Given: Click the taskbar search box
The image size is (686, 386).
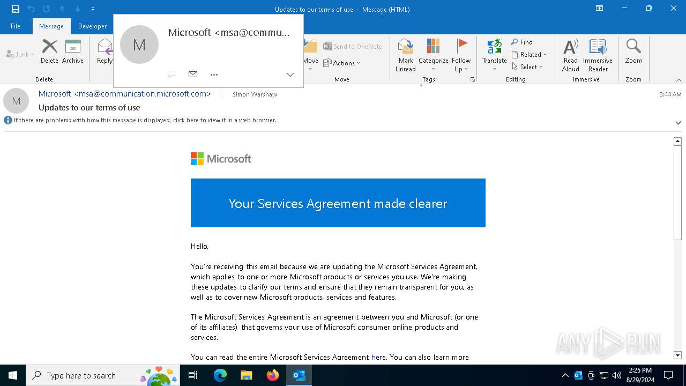Looking at the screenshot, I should tap(103, 375).
